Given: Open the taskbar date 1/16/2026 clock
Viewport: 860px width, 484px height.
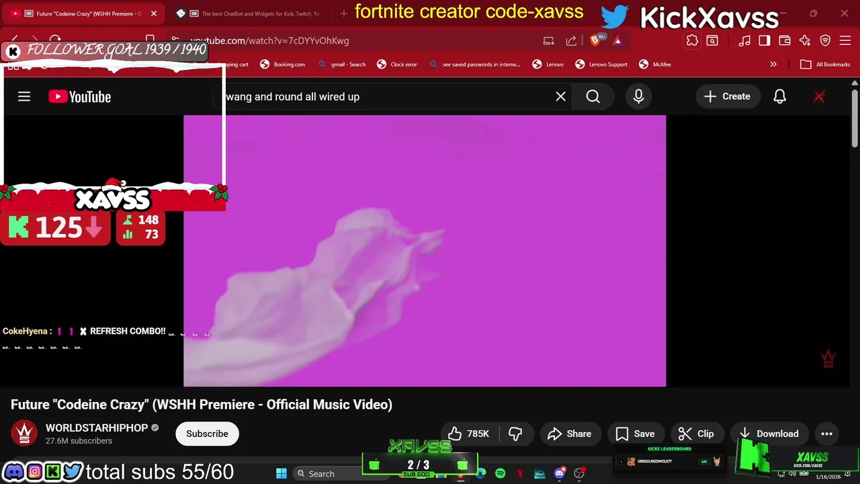Looking at the screenshot, I should 828,476.
